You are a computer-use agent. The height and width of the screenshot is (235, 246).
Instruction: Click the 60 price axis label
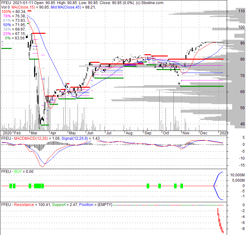coord(243,91)
